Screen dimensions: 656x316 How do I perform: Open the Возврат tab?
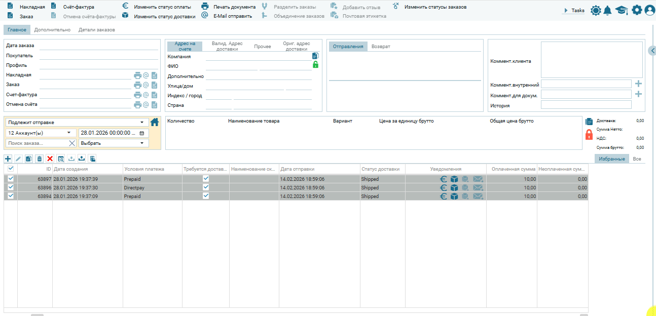pyautogui.click(x=381, y=47)
